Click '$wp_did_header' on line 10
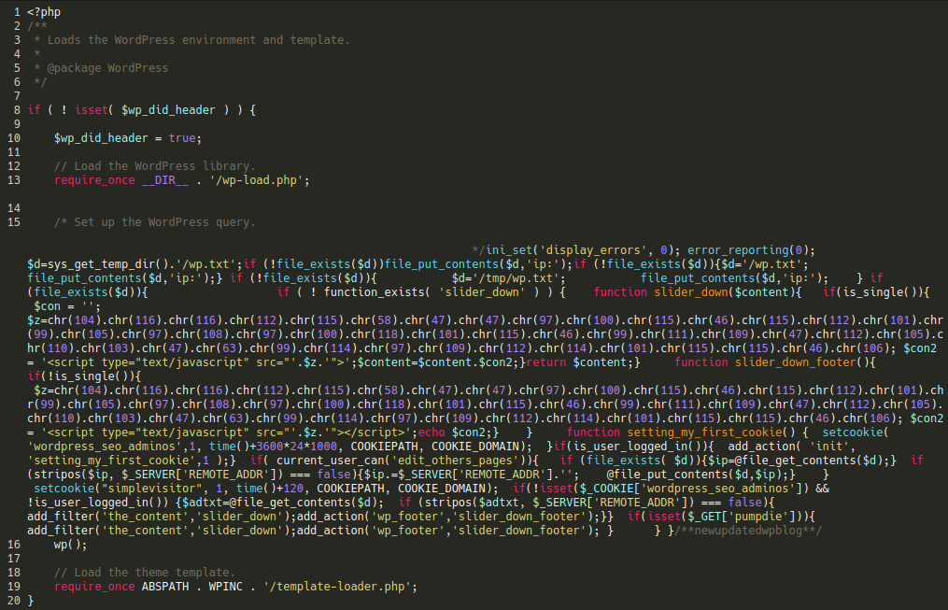 (101, 138)
